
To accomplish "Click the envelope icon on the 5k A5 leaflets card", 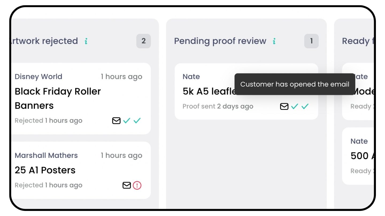I will pyautogui.click(x=284, y=106).
